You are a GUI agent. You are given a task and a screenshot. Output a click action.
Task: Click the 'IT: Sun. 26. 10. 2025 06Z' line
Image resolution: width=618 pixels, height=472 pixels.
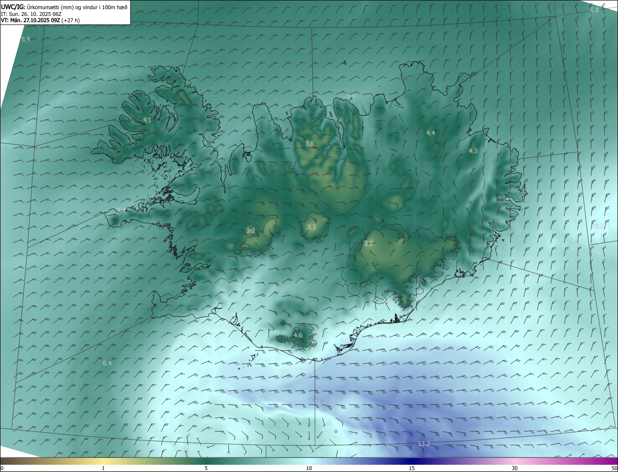point(31,14)
